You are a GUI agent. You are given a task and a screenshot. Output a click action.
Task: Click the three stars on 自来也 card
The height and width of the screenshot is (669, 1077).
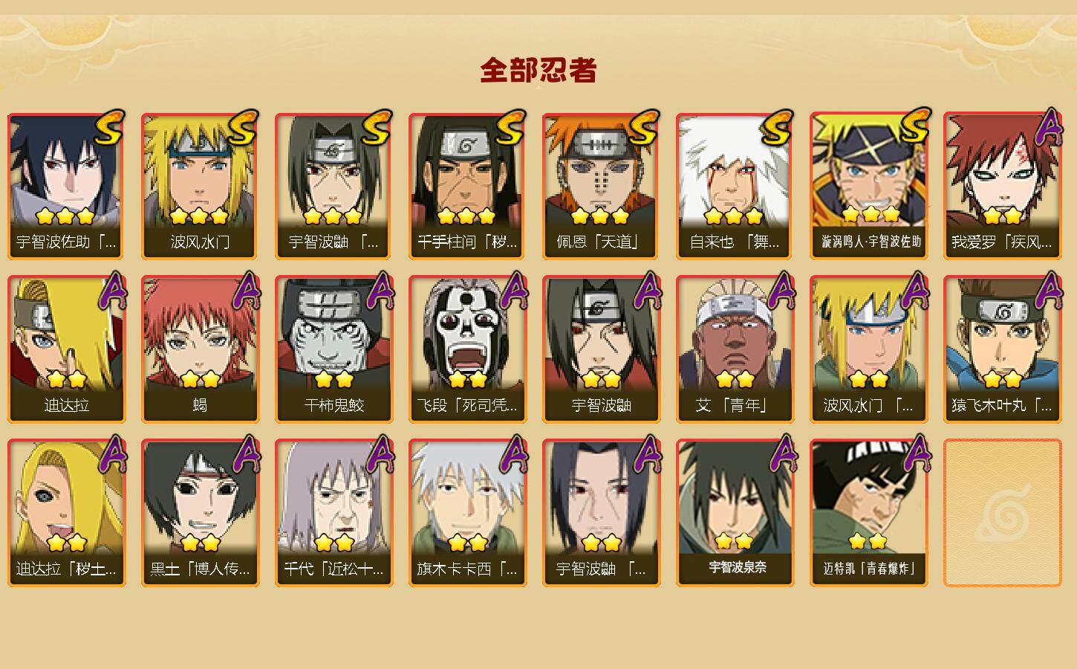[734, 216]
